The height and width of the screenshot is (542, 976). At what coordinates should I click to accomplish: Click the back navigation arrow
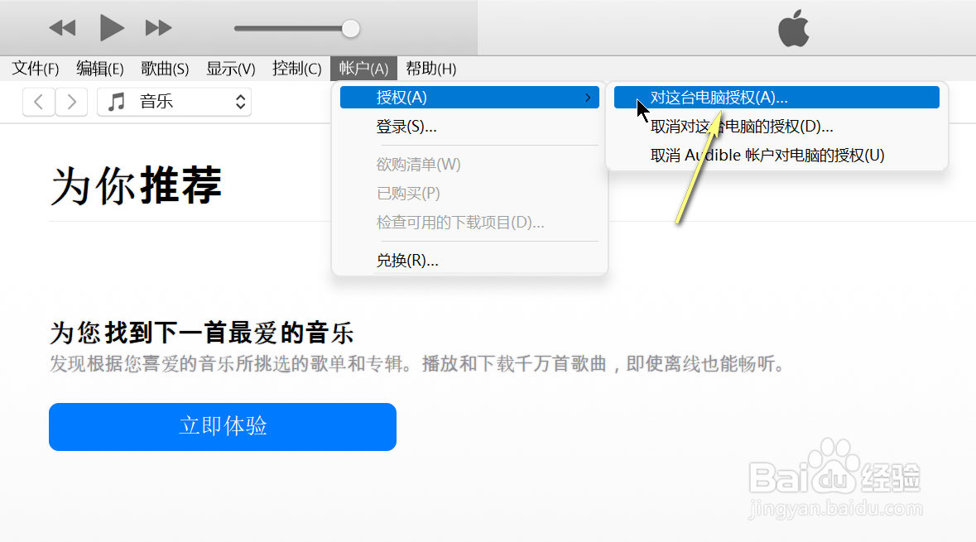[x=39, y=101]
